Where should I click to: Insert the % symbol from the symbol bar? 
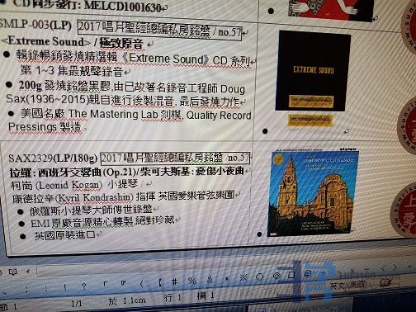tap(192, 281)
